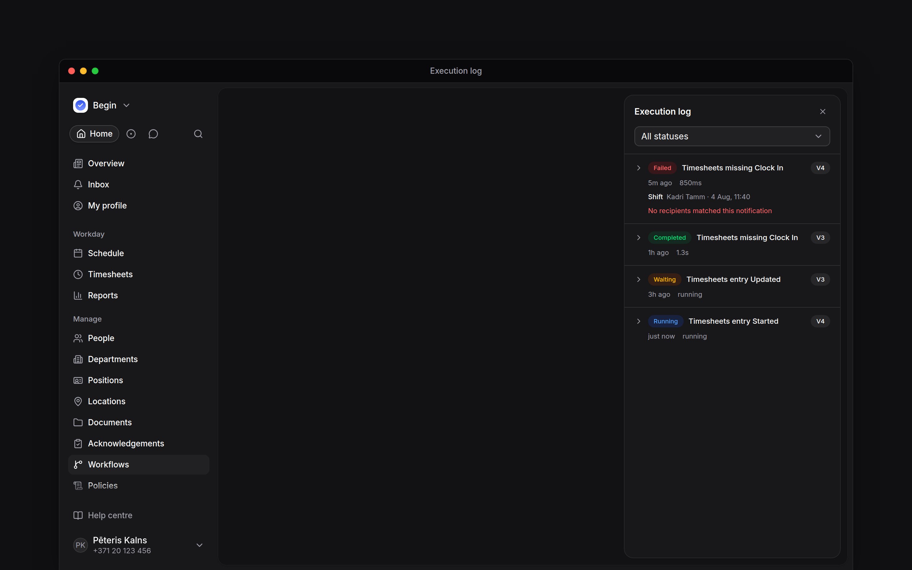Click the blue Running status badge
Screen dimensions: 912x570
coord(665,322)
